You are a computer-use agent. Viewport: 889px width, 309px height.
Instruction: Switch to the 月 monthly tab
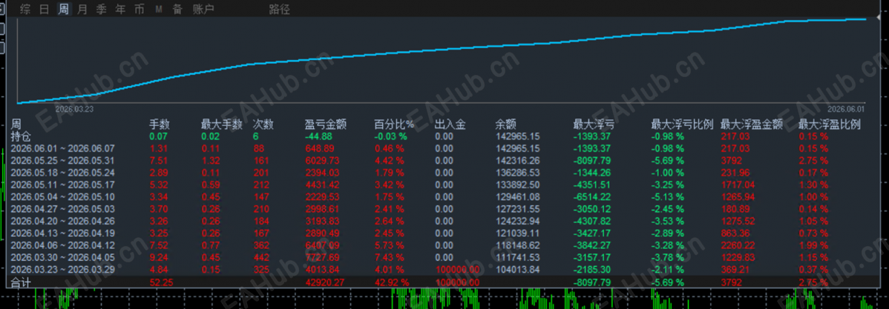(83, 9)
